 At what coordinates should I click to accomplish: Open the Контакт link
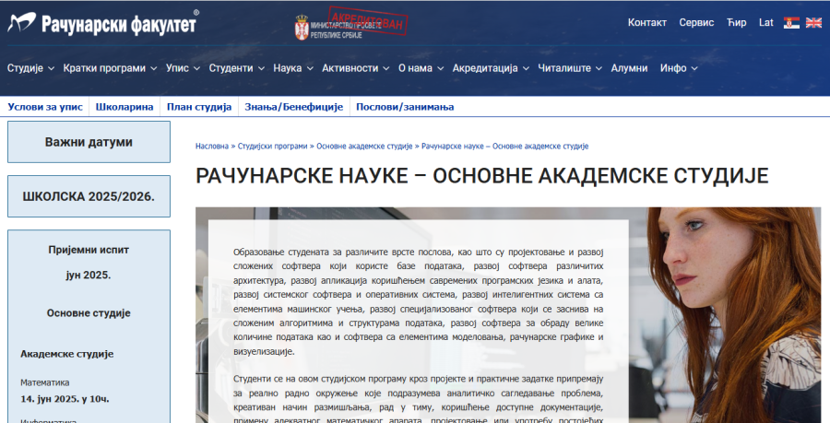coord(646,23)
